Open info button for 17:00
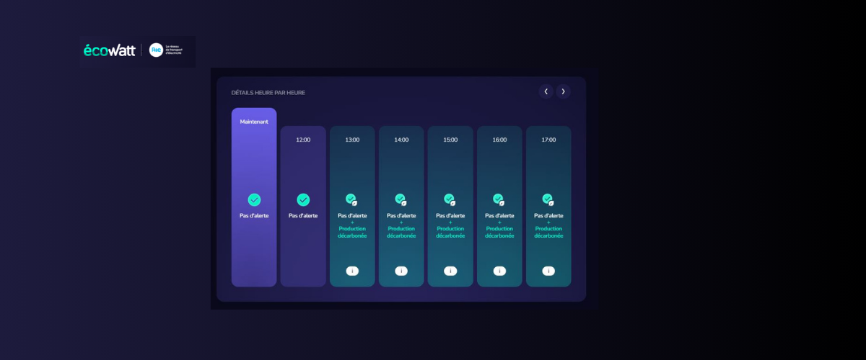The width and height of the screenshot is (866, 360). point(548,271)
